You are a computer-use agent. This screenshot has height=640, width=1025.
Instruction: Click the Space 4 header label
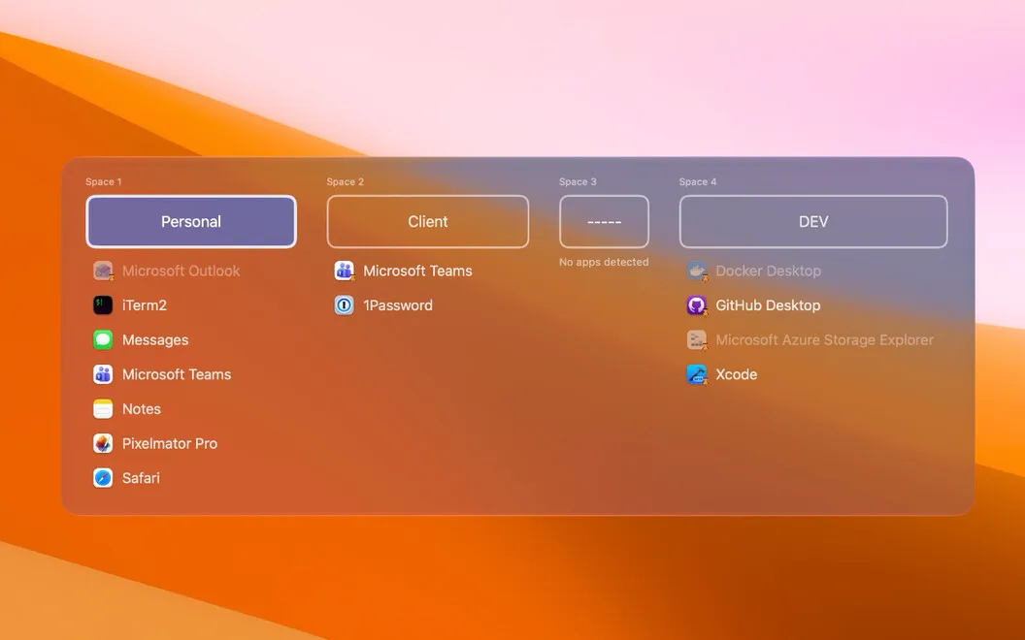click(698, 181)
